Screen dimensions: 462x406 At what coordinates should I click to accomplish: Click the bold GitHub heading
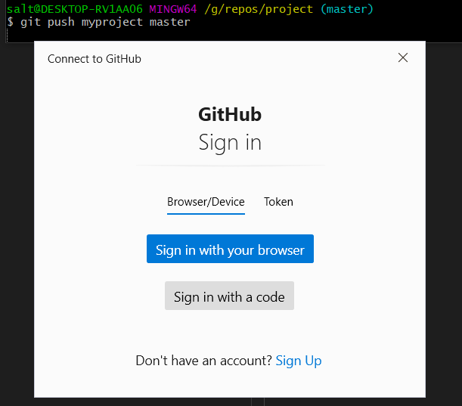click(x=230, y=114)
